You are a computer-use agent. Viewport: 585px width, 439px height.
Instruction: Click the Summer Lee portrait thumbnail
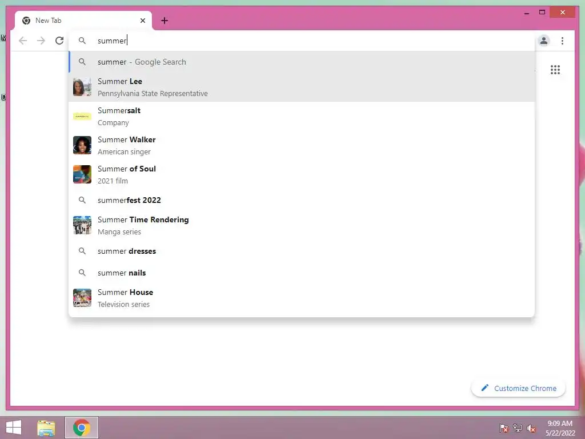click(82, 87)
